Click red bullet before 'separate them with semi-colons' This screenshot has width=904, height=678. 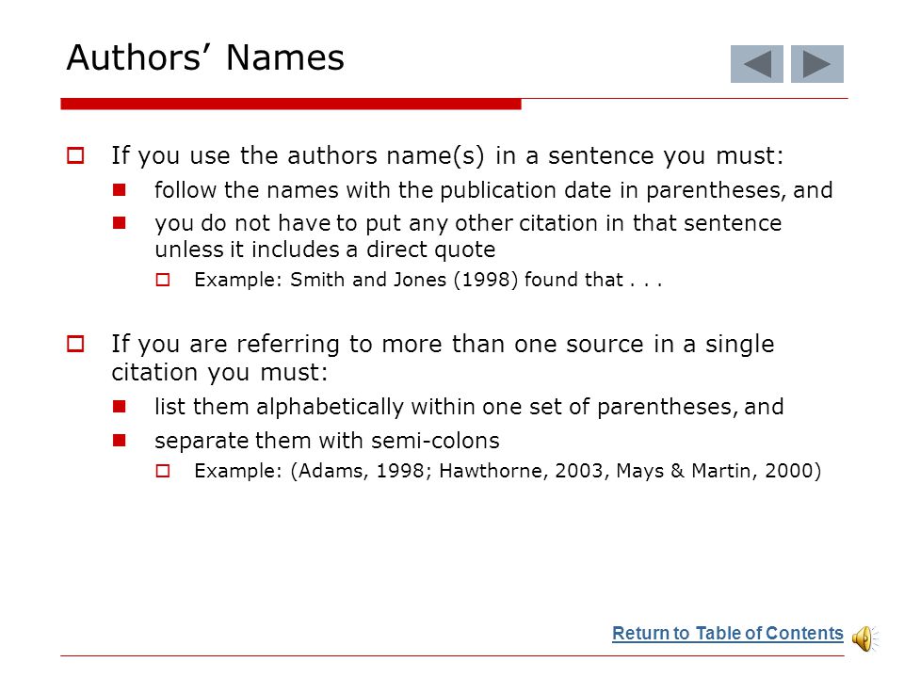click(x=120, y=441)
